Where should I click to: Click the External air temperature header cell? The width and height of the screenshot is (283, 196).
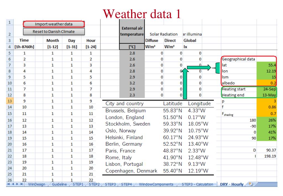point(132,31)
